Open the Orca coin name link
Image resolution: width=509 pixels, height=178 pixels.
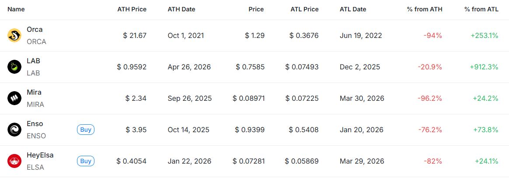coord(35,30)
